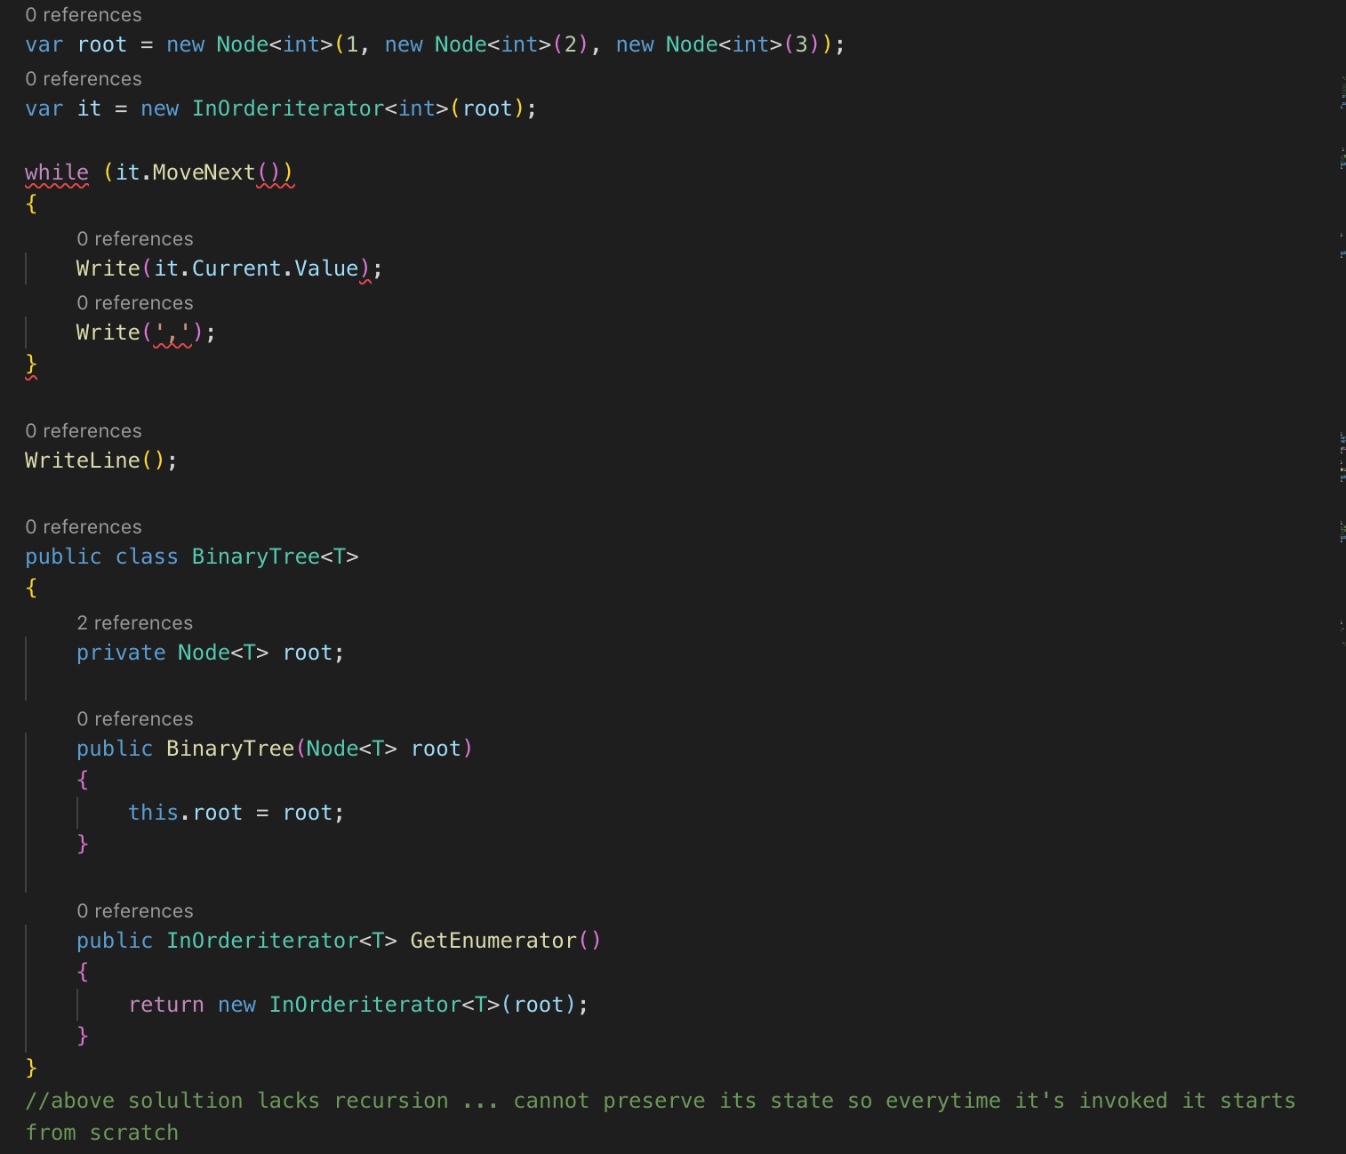Click 'Value' in the Write statement
The image size is (1346, 1154).
point(326,268)
